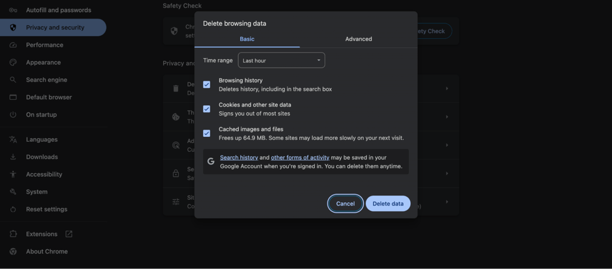The height and width of the screenshot is (269, 612).
Task: Click the download arrow icon beside Downloads
Action: pyautogui.click(x=13, y=157)
